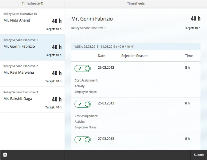Open the settings gear icon
This screenshot has height=160, width=207.
point(5,155)
